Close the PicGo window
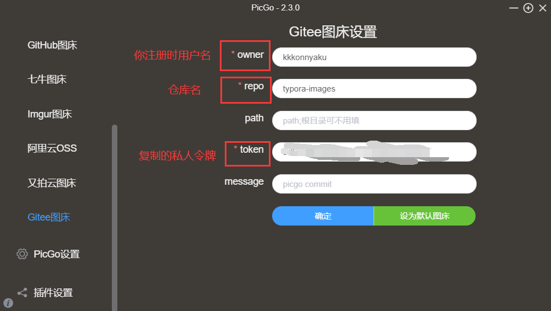The height and width of the screenshot is (311, 551). click(x=543, y=8)
